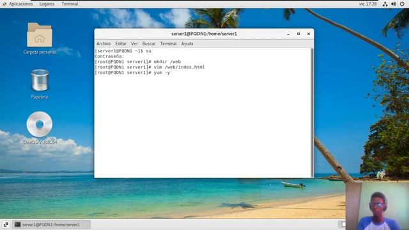Screen dimensions: 409x230
Task: Open the Ayuda menu
Action: click(x=187, y=43)
